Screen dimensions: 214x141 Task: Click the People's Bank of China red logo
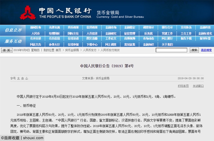[x=28, y=13]
